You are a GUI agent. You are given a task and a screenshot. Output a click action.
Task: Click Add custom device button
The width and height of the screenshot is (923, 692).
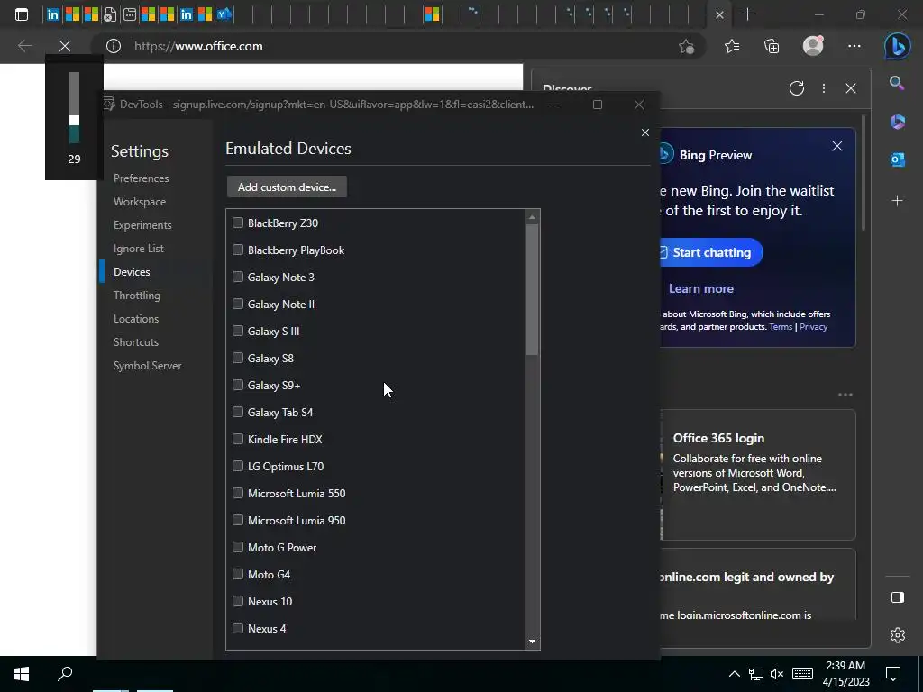point(288,187)
